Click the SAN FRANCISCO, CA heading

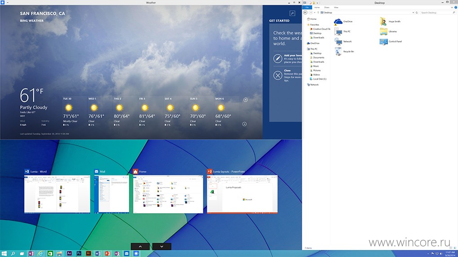pos(42,13)
